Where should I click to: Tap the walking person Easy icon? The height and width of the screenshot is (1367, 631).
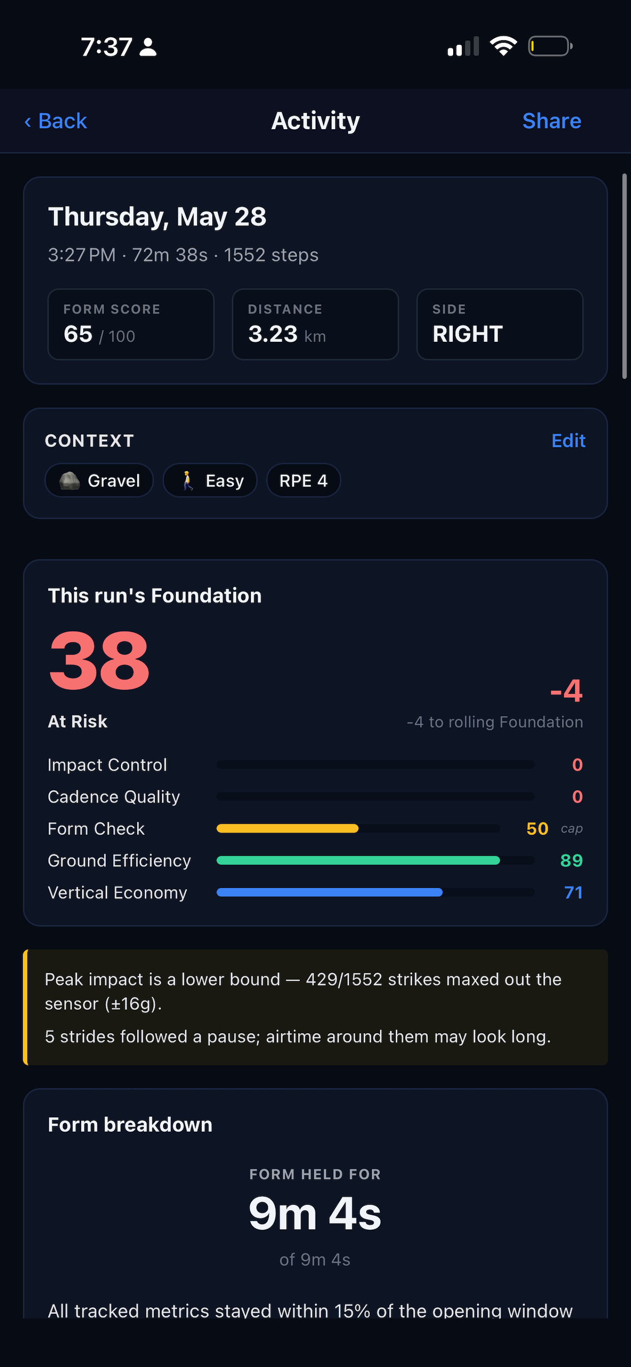[187, 481]
